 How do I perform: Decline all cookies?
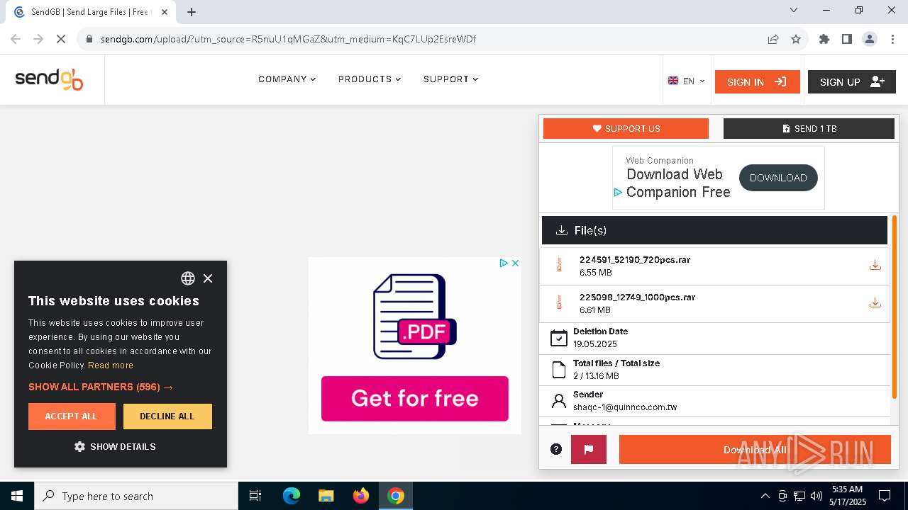[x=167, y=416]
